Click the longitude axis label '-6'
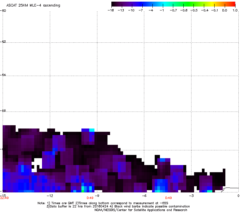This screenshot has width=241, height=212. [144, 196]
